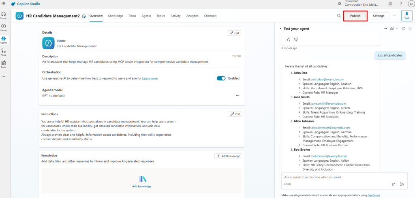Refresh the test agent conversation

(x=404, y=29)
